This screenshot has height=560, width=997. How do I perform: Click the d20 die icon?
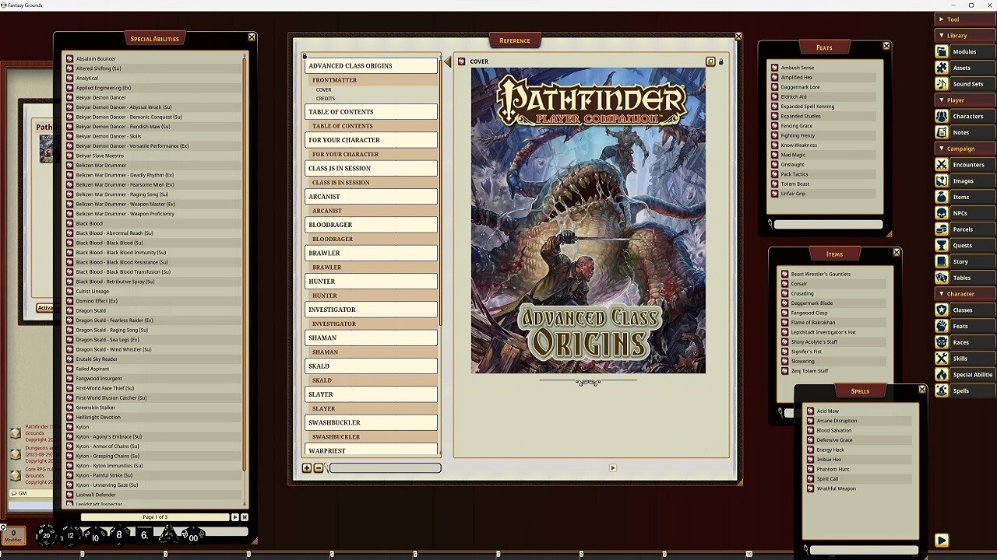(x=46, y=534)
